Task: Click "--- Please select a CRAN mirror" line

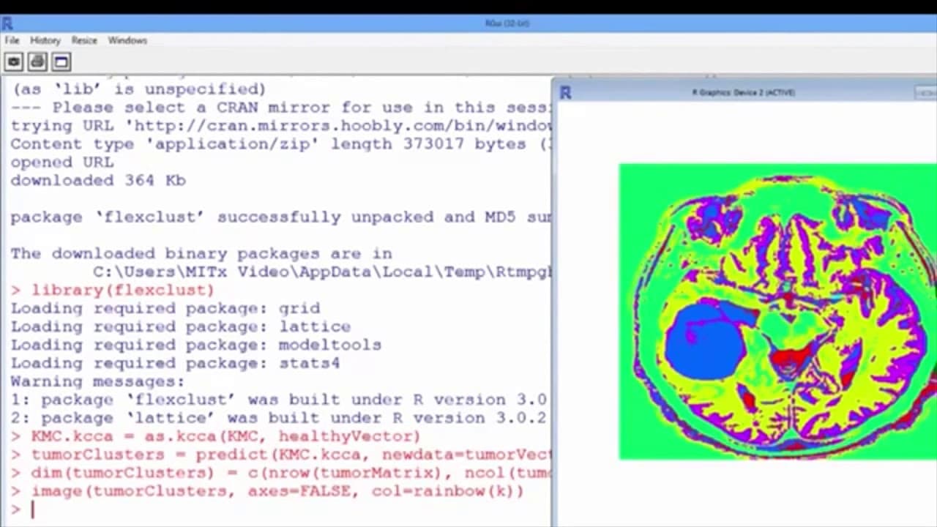Action: coord(281,107)
